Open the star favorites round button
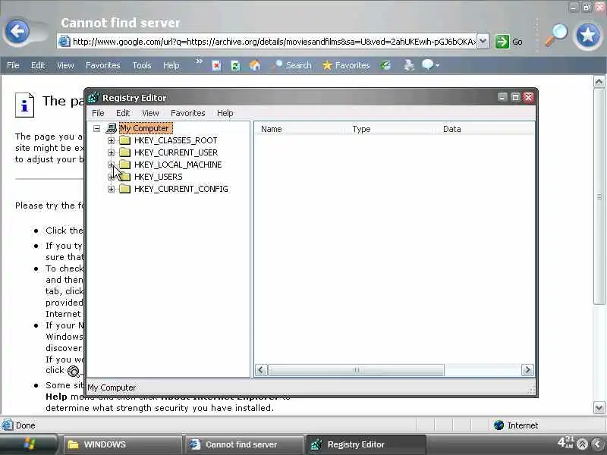This screenshot has width=607, height=455. pyautogui.click(x=587, y=36)
